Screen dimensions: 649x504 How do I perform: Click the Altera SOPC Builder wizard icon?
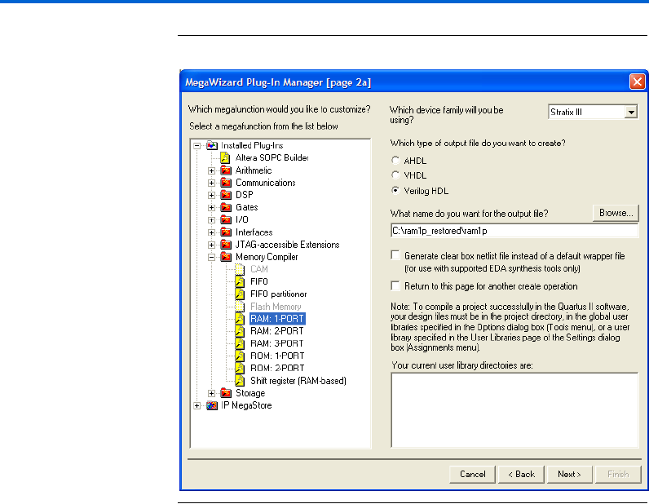[x=225, y=157]
